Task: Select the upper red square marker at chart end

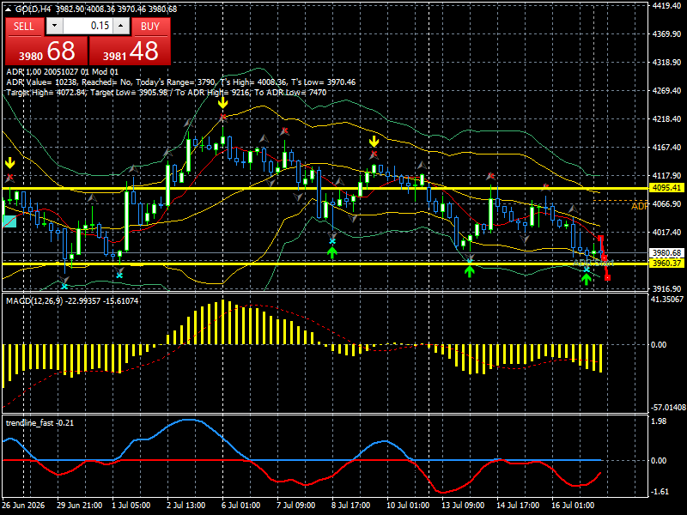Action: tap(600, 239)
